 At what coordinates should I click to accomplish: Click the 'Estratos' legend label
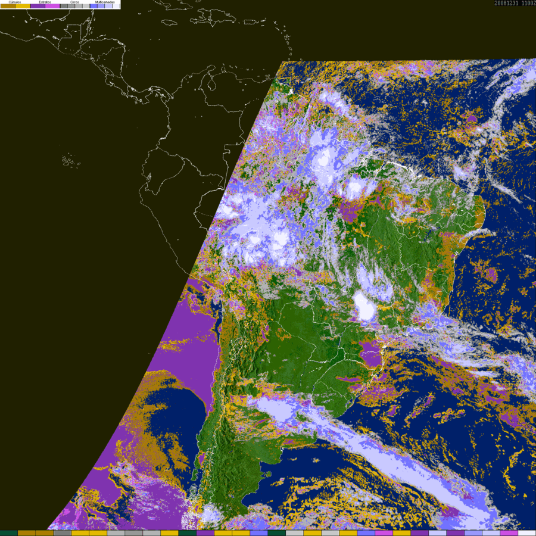[x=45, y=2]
